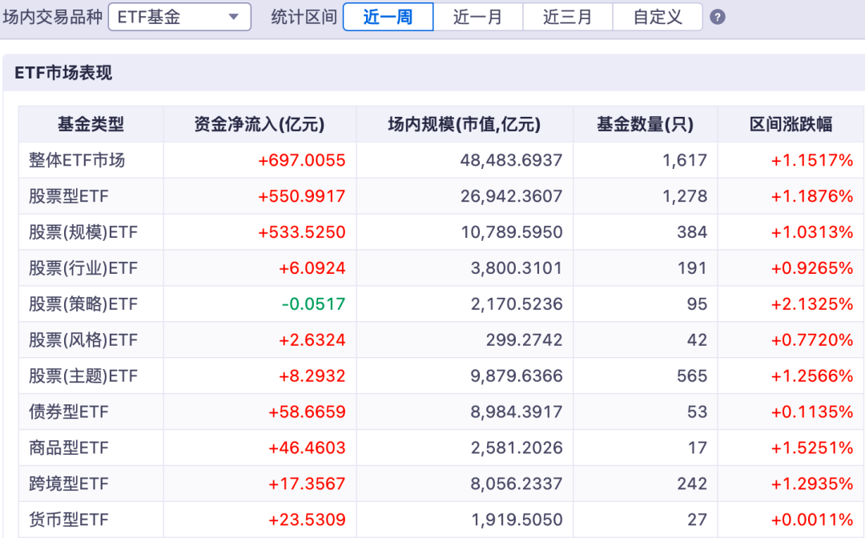The image size is (865, 538).
Task: Click the ETF市场表现 section title
Action: 63,73
